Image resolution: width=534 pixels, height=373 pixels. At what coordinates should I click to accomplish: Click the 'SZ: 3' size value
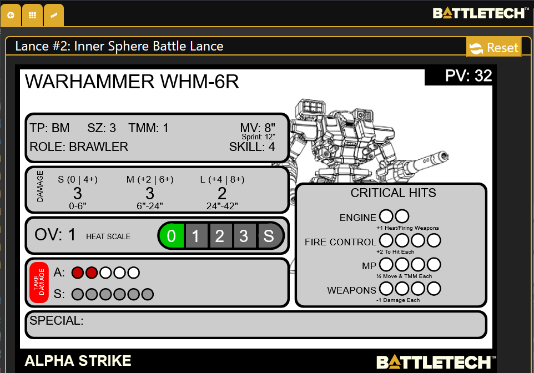coord(102,128)
